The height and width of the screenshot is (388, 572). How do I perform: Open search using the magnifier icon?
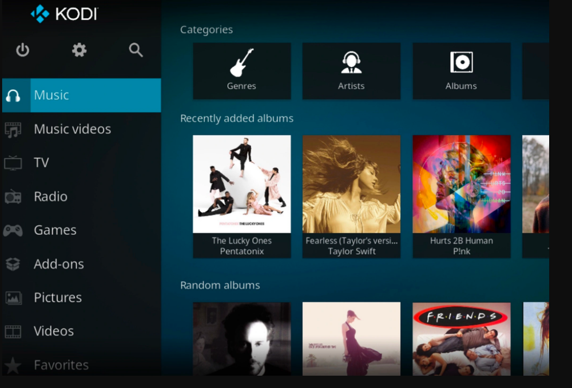click(136, 50)
